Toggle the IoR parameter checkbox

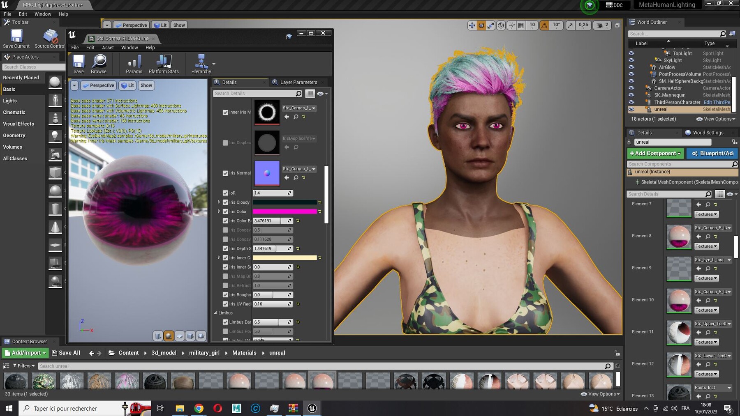pyautogui.click(x=225, y=193)
